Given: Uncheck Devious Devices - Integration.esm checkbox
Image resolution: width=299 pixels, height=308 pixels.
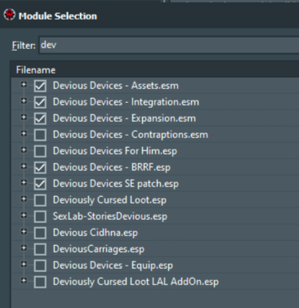Looking at the screenshot, I should pos(40,102).
